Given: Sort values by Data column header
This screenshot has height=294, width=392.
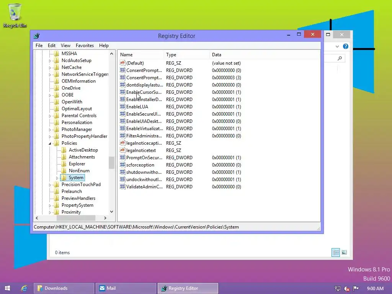Looking at the screenshot, I should [x=265, y=54].
